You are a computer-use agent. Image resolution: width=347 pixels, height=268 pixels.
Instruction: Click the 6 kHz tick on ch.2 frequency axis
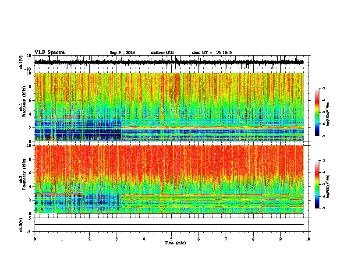point(31,173)
